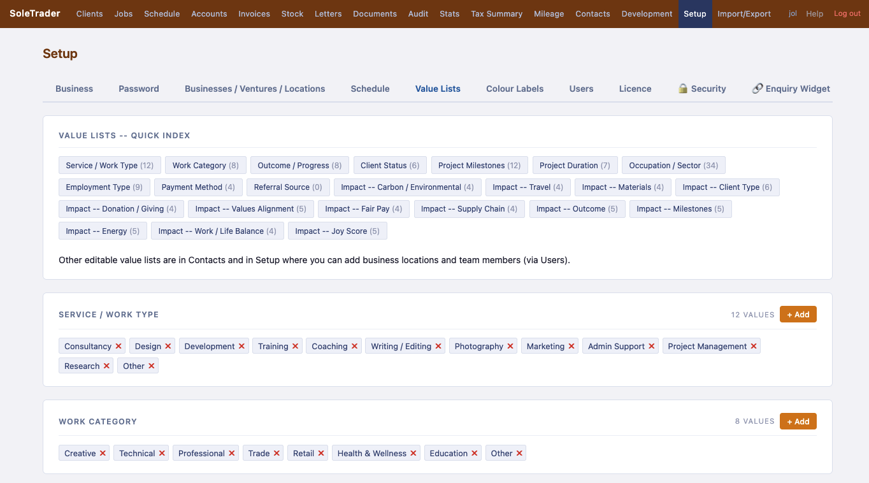Go to the Audit page

(419, 13)
